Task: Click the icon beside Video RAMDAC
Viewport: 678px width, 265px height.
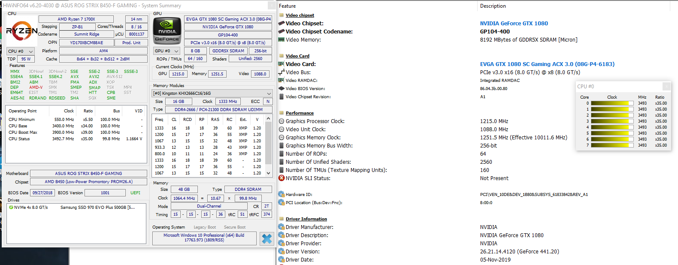Action: tap(281, 80)
